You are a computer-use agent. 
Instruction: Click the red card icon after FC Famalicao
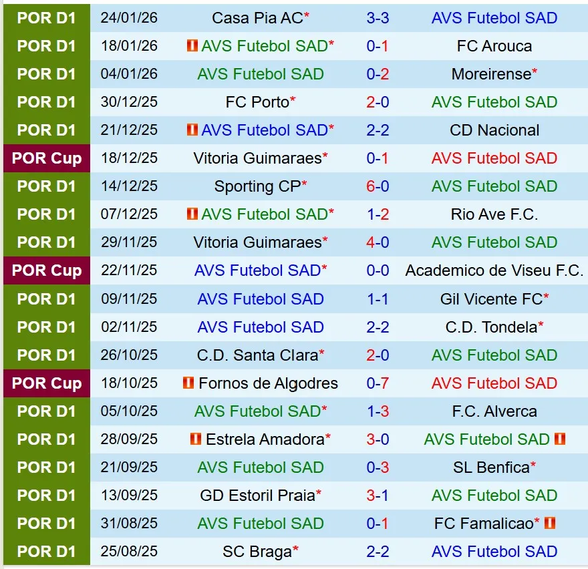coord(550,524)
